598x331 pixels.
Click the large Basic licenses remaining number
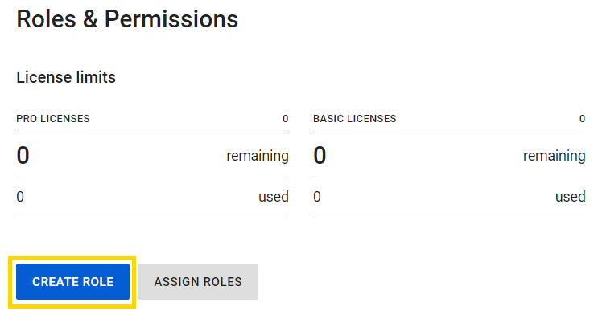click(320, 156)
